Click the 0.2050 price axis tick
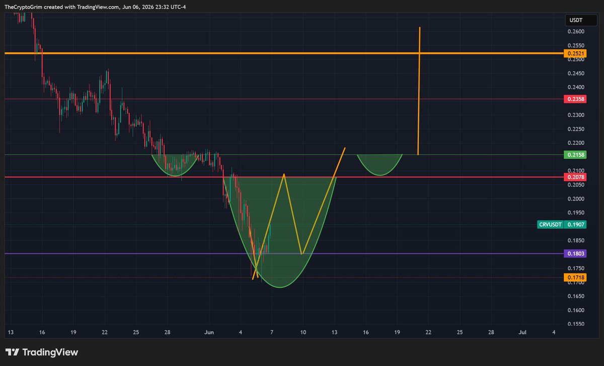The image size is (604, 366). (x=576, y=185)
